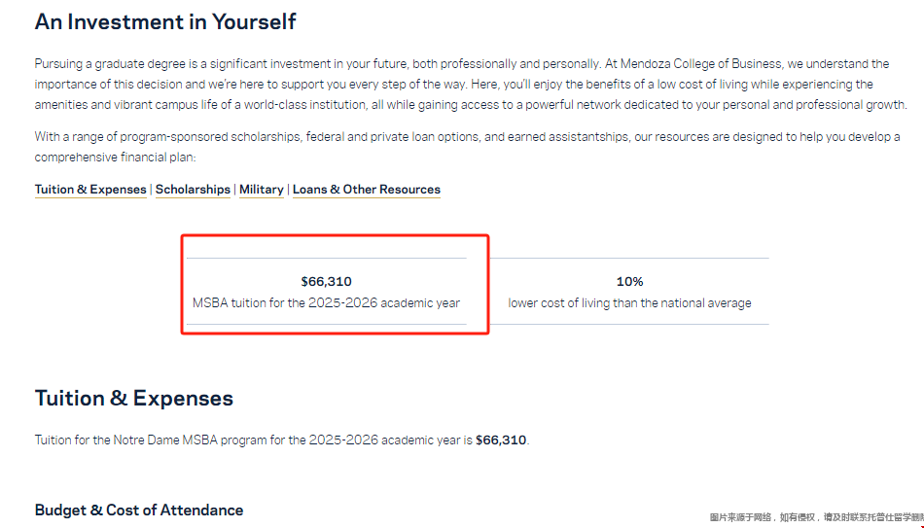The width and height of the screenshot is (924, 528).
Task: Click the Chinese watermark text at the bottom right
Action: pyautogui.click(x=815, y=518)
